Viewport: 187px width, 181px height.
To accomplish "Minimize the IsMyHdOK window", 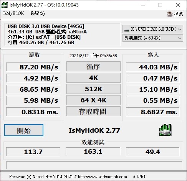I will click(x=143, y=5).
